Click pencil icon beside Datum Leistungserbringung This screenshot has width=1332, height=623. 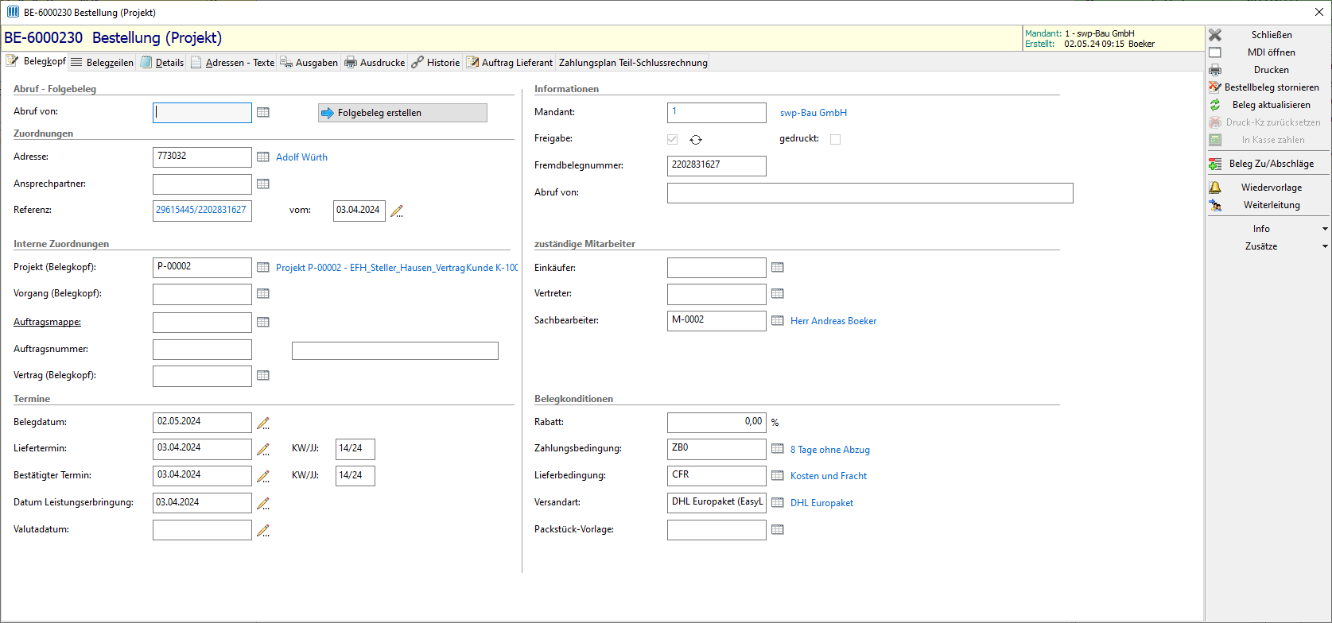tap(263, 503)
